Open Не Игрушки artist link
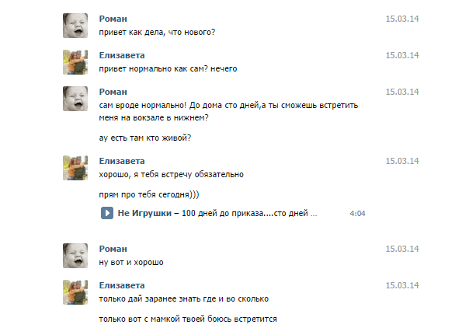The image size is (476, 335). (144, 213)
